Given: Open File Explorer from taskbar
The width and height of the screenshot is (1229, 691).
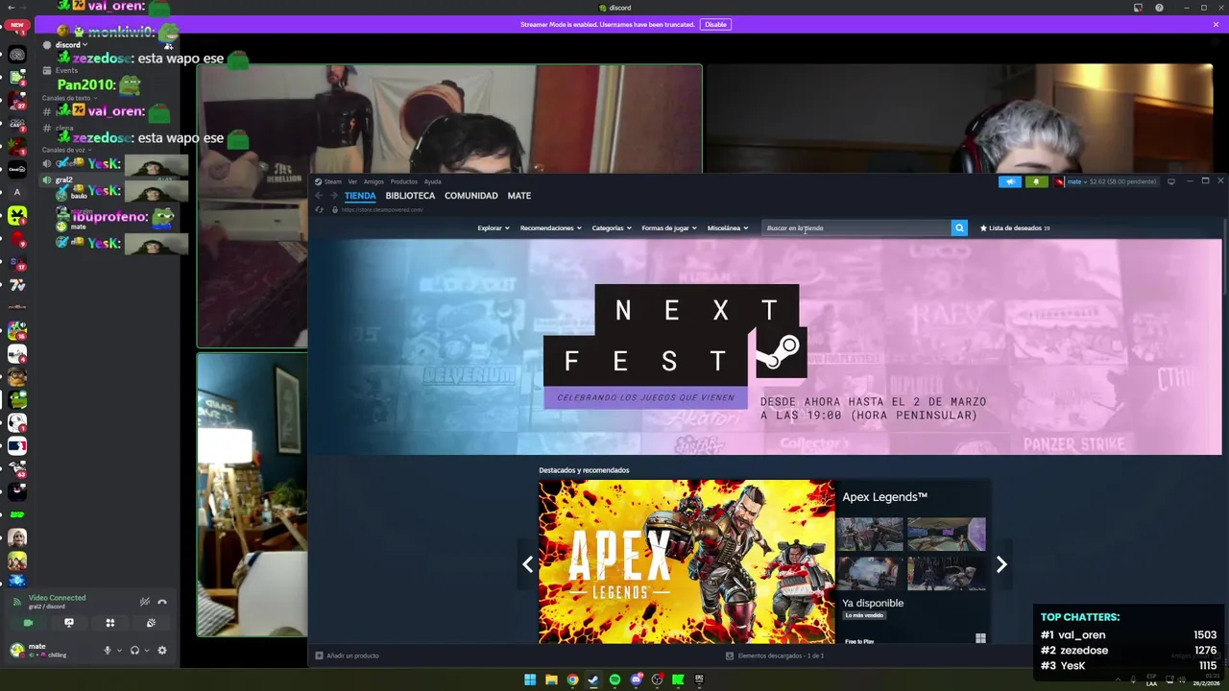Looking at the screenshot, I should [551, 679].
